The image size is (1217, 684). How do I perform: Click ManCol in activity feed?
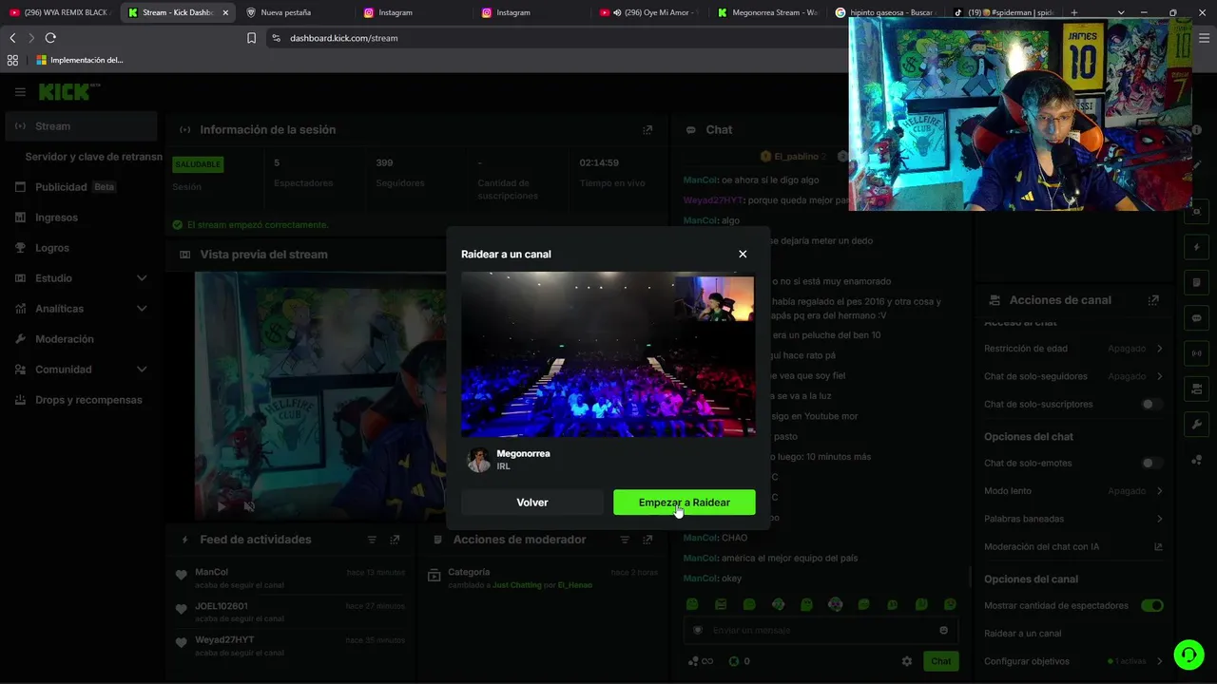211,573
